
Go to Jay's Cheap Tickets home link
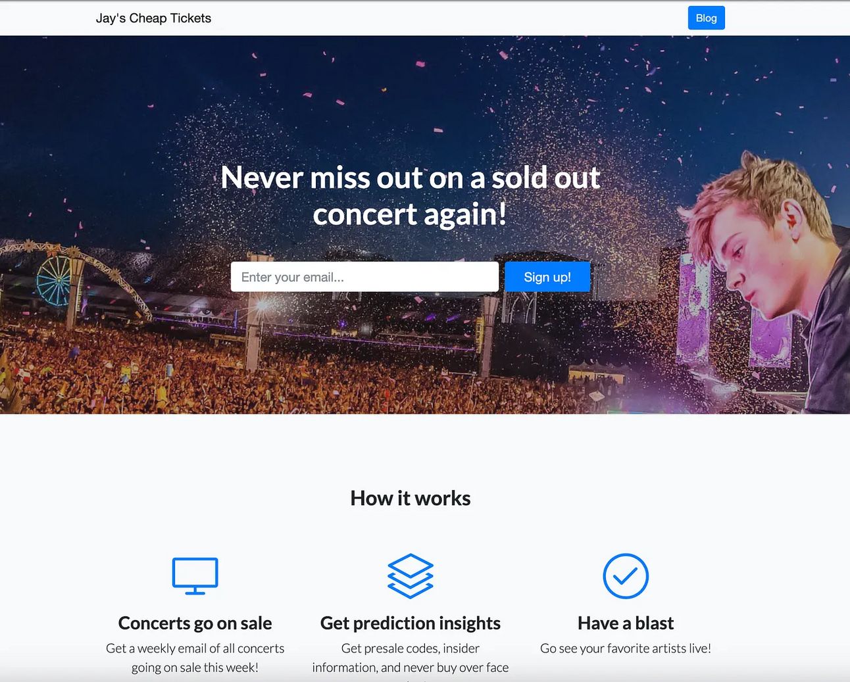pos(153,18)
